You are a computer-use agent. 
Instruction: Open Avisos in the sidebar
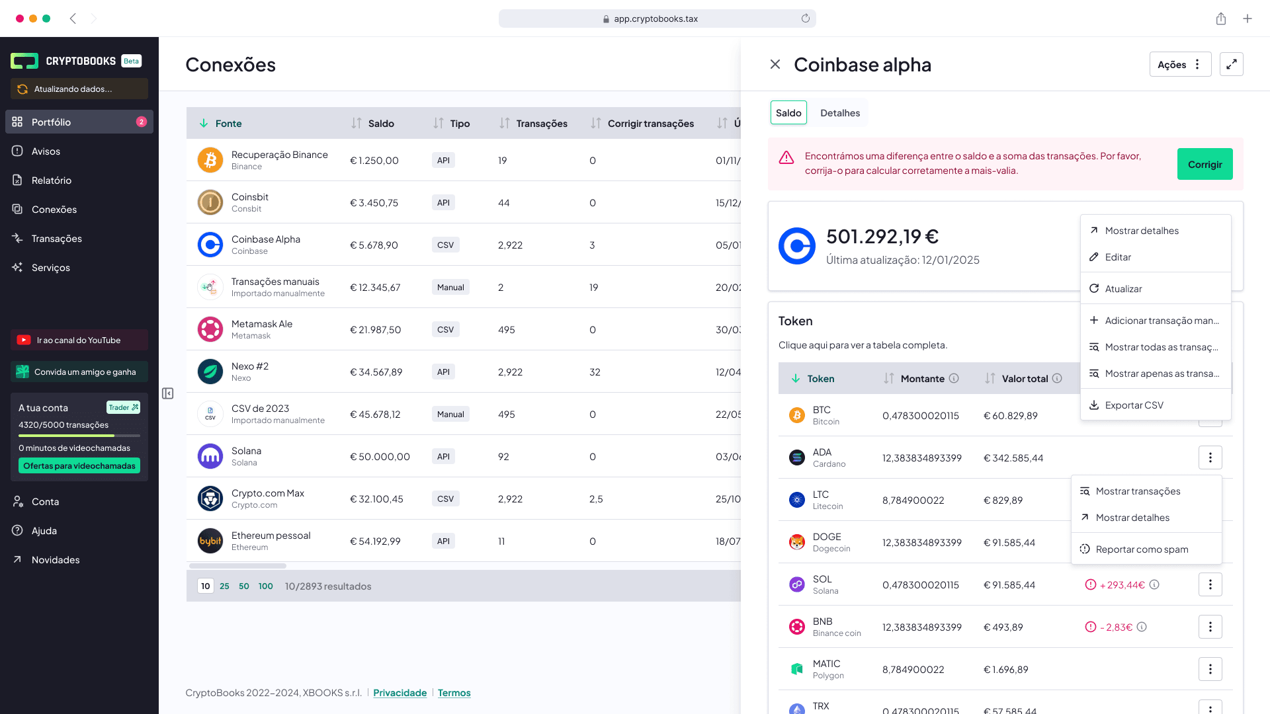click(x=79, y=151)
